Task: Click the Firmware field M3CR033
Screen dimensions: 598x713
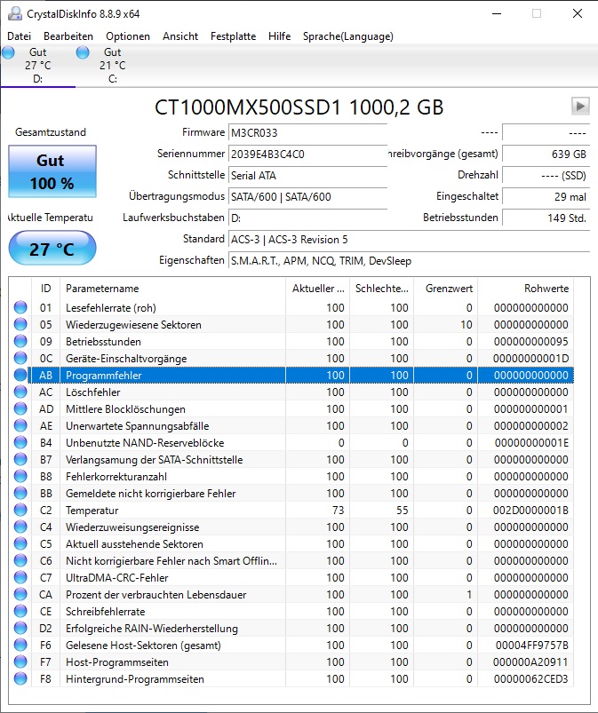Action: pos(307,133)
